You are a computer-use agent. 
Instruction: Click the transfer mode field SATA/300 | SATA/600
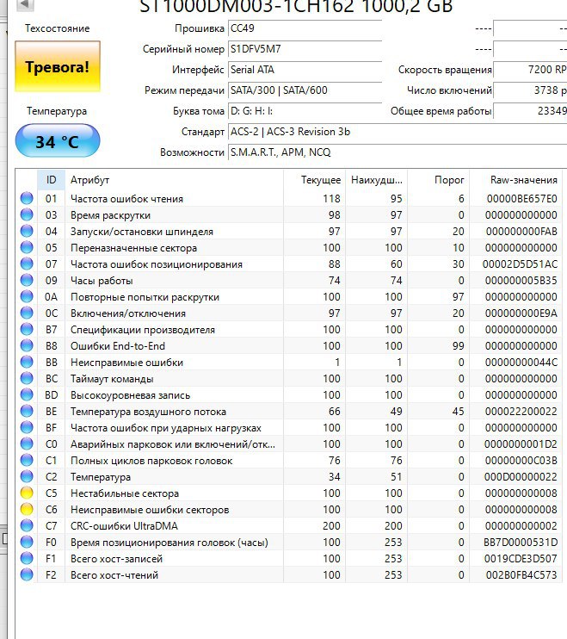(305, 90)
